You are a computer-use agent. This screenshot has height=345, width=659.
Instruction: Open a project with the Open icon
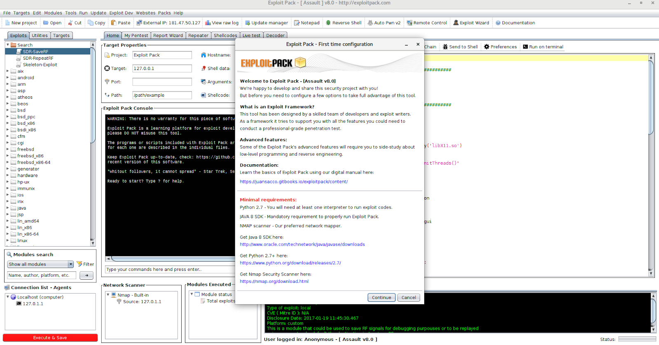pos(46,23)
